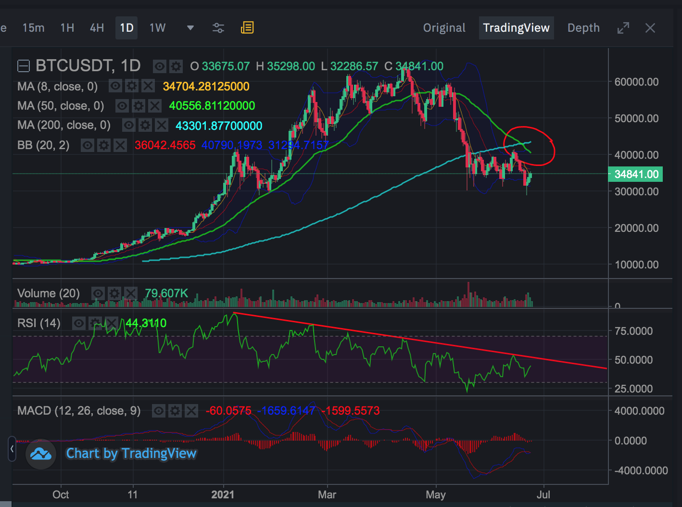Click the 79.607K volume value
682x507 pixels.
tap(166, 293)
